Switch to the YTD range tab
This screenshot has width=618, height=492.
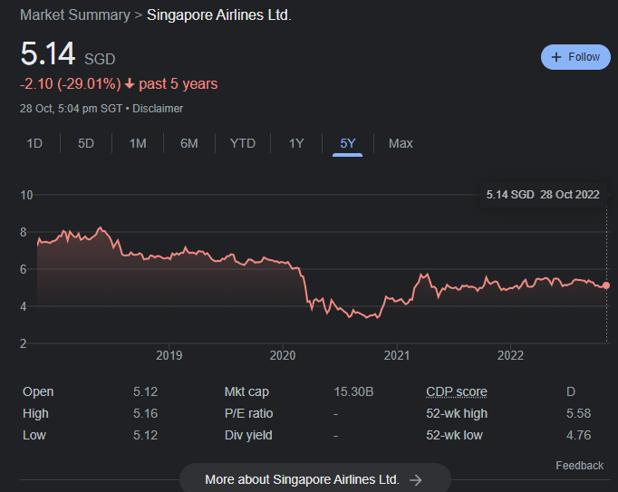coord(243,143)
